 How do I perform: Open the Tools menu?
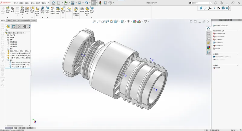coord(38,3)
